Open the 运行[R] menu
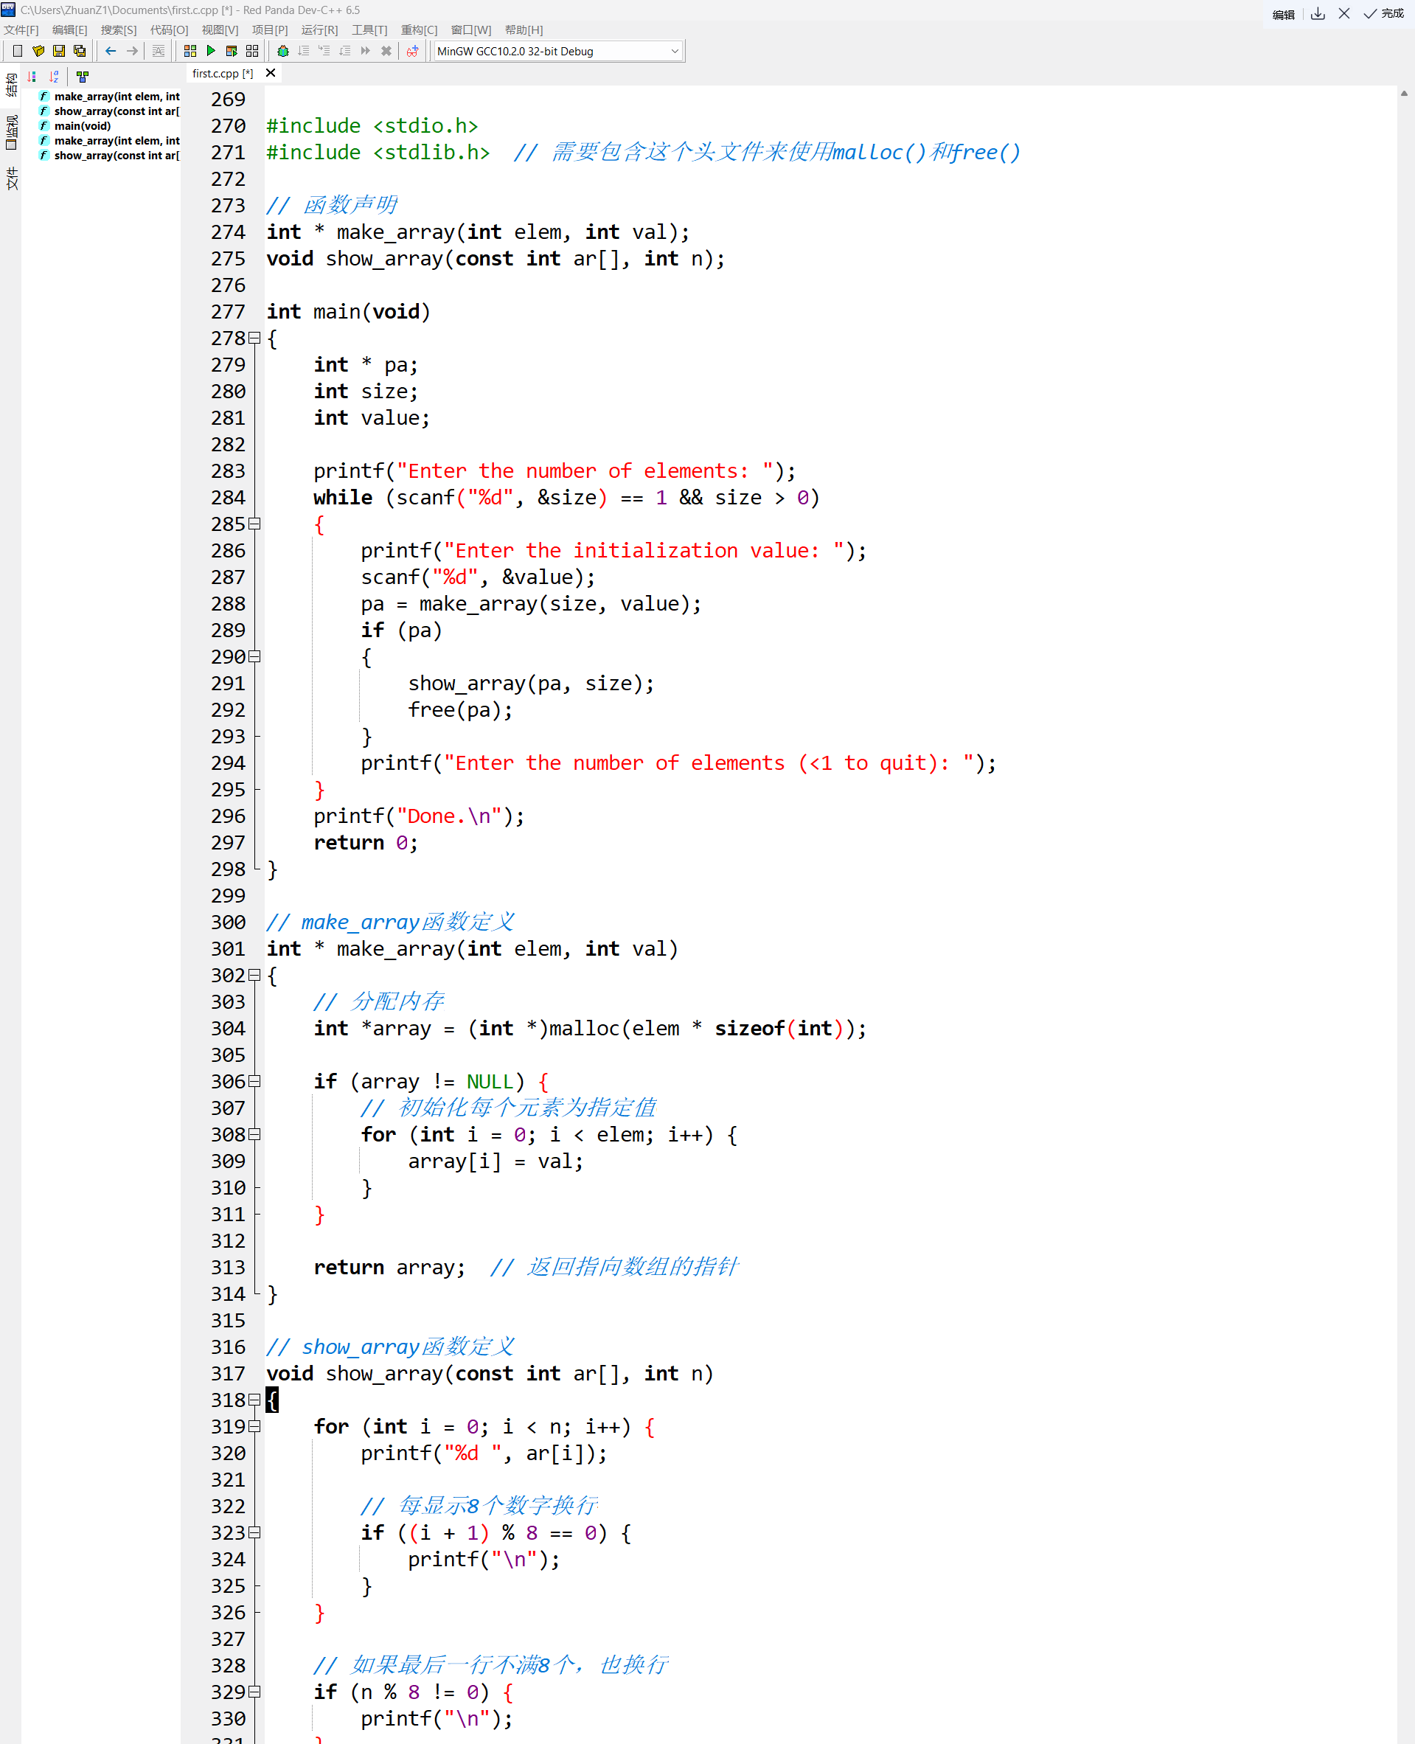1415x1744 pixels. tap(319, 30)
